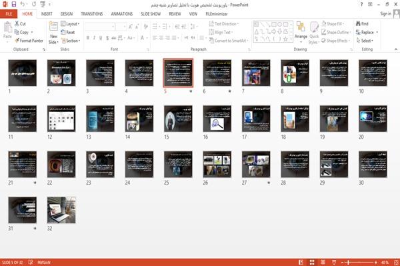Screen dimensions: 400x266
Task: Switch to Normal view in status bar
Action: (x=301, y=262)
